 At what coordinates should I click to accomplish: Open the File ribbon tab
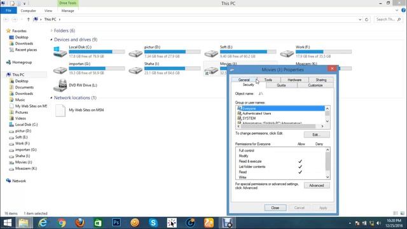(8, 11)
